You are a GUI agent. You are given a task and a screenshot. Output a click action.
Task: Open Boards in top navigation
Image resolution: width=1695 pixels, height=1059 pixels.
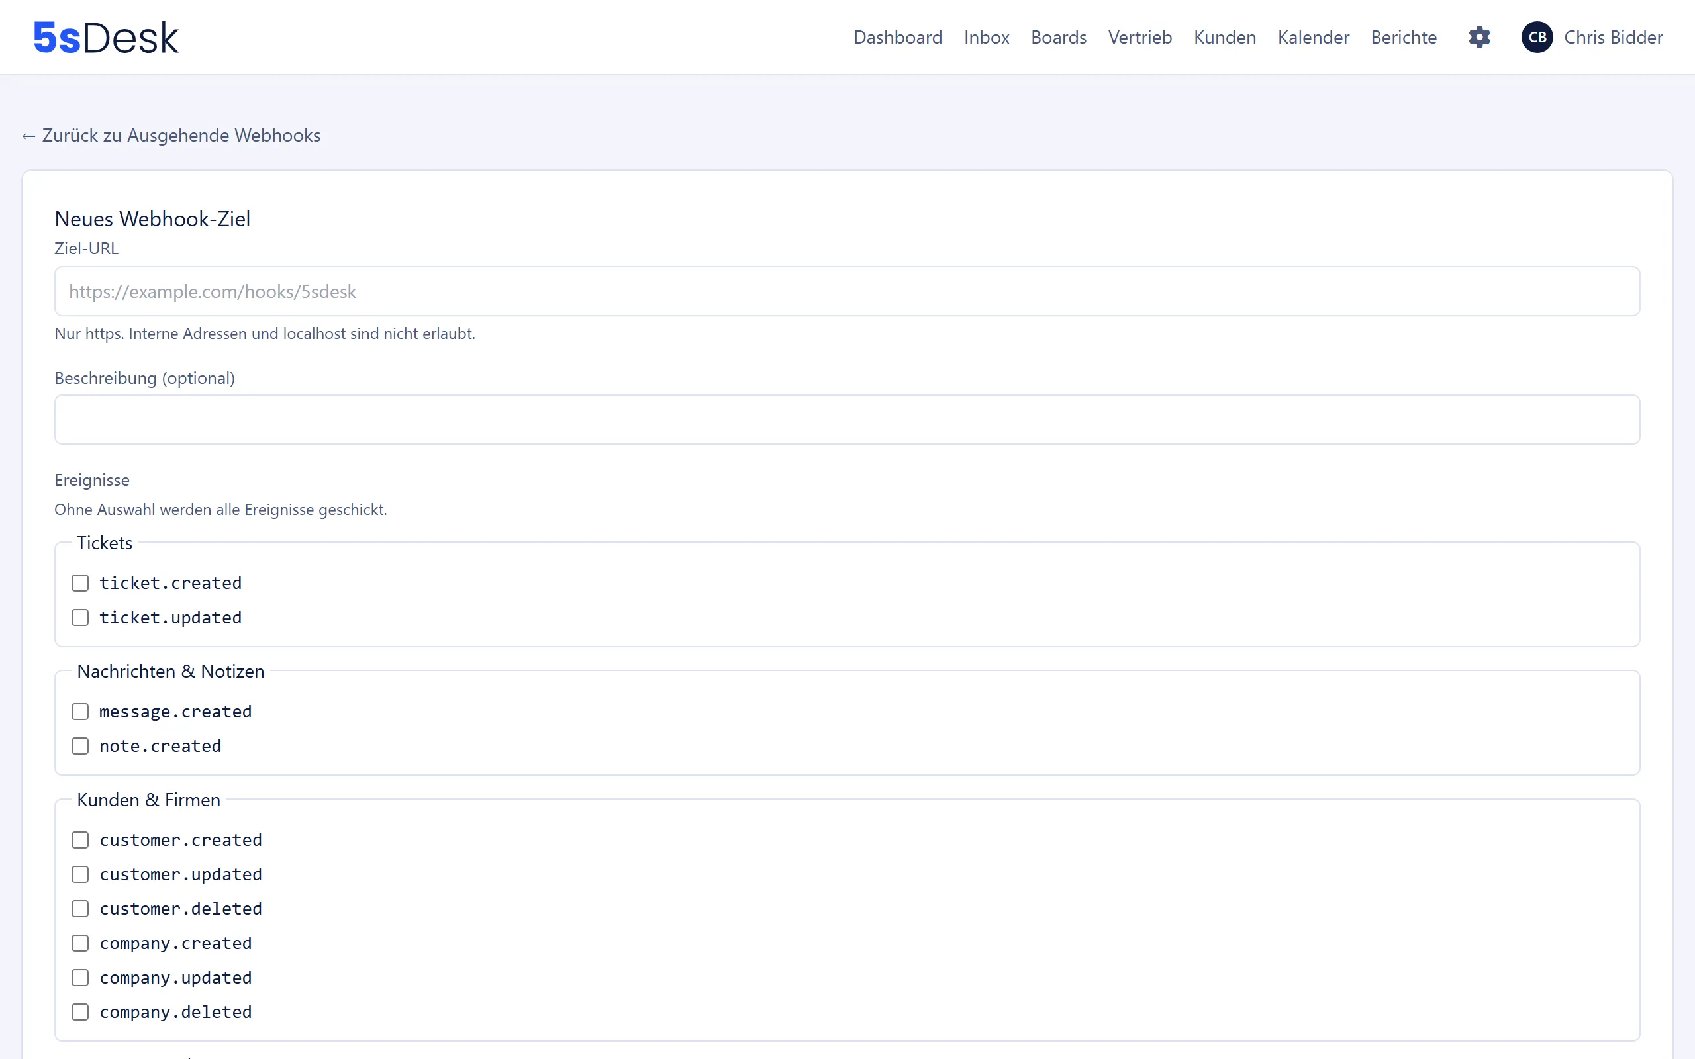pyautogui.click(x=1058, y=37)
